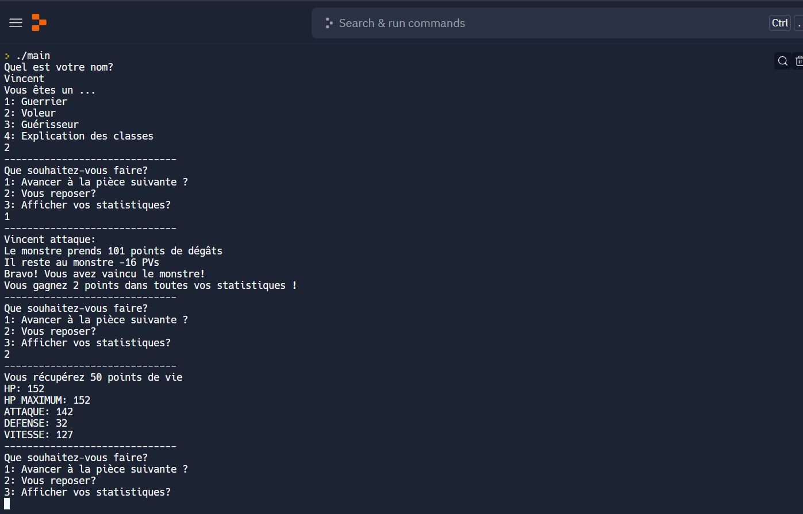Click the "101 points de dégâts" line

click(x=113, y=251)
